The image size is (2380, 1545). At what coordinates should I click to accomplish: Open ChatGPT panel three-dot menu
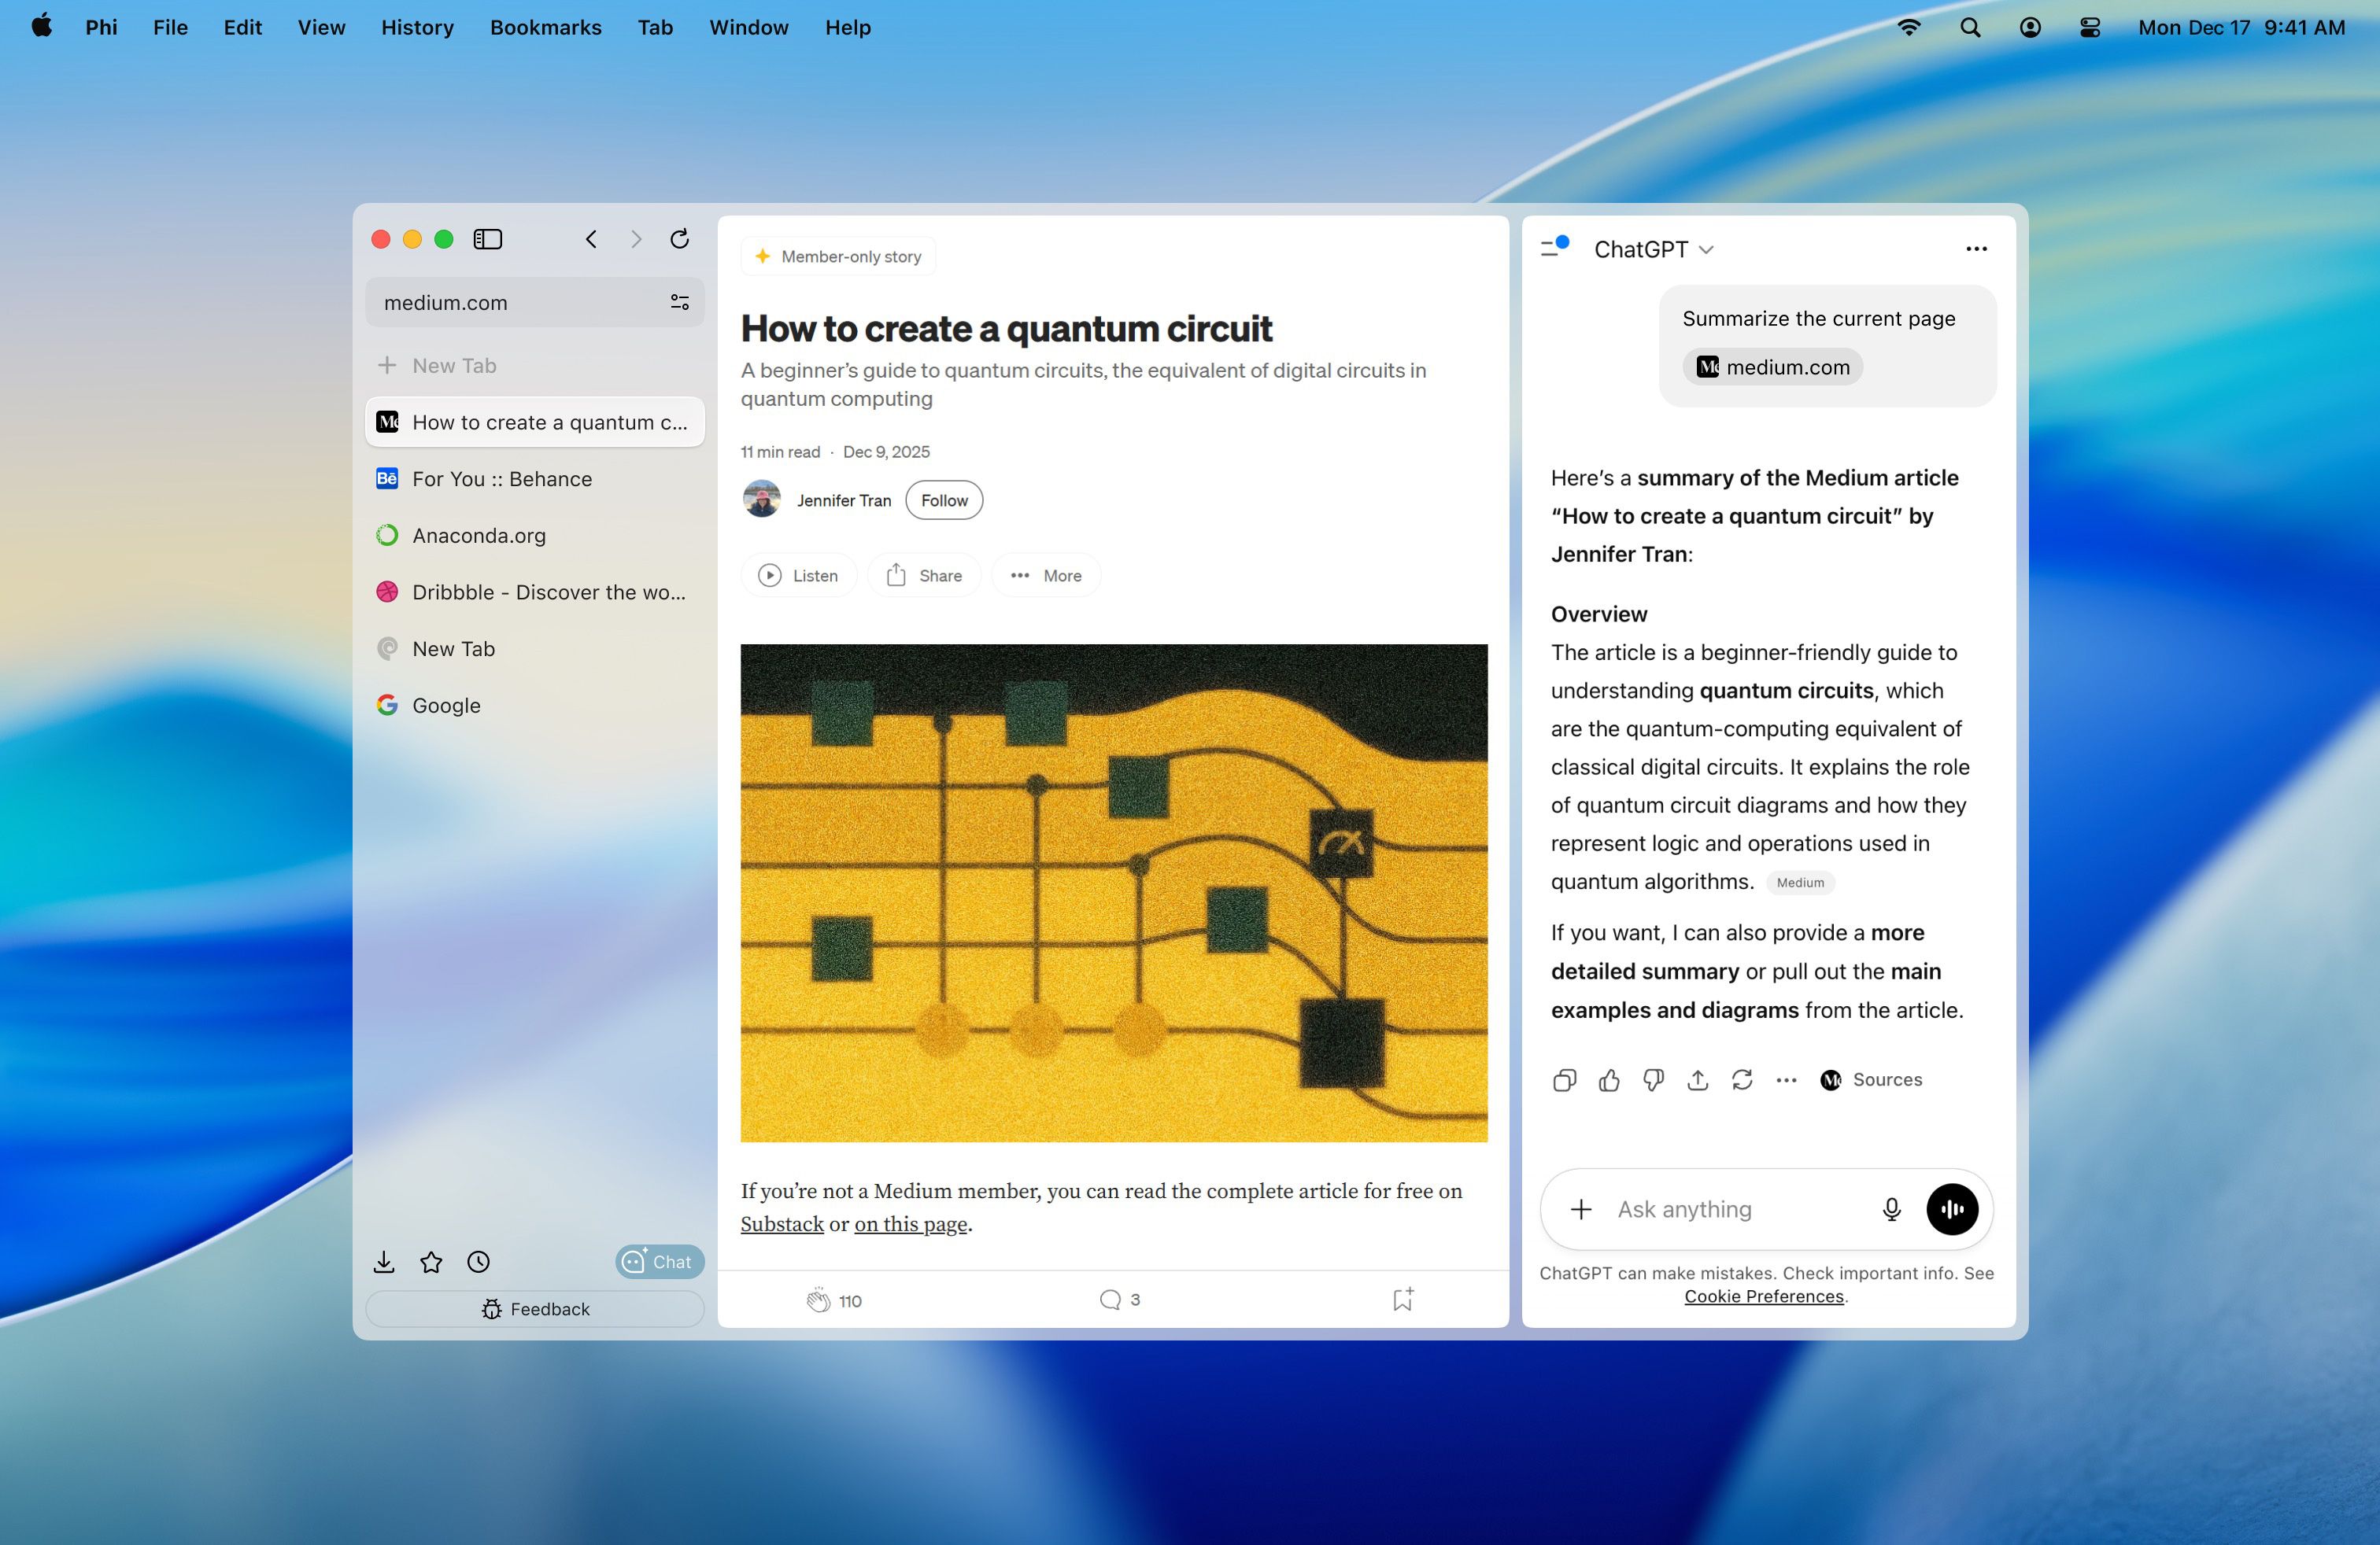click(x=1976, y=249)
